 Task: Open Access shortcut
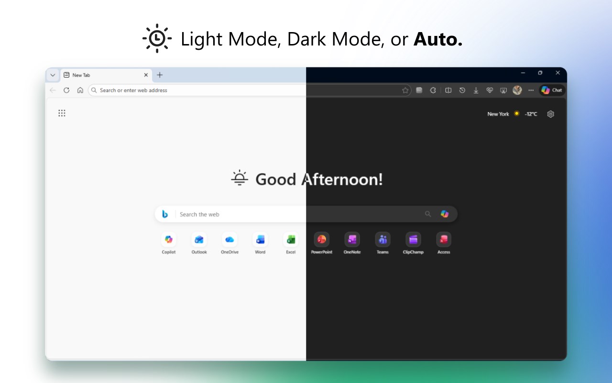[x=444, y=243]
